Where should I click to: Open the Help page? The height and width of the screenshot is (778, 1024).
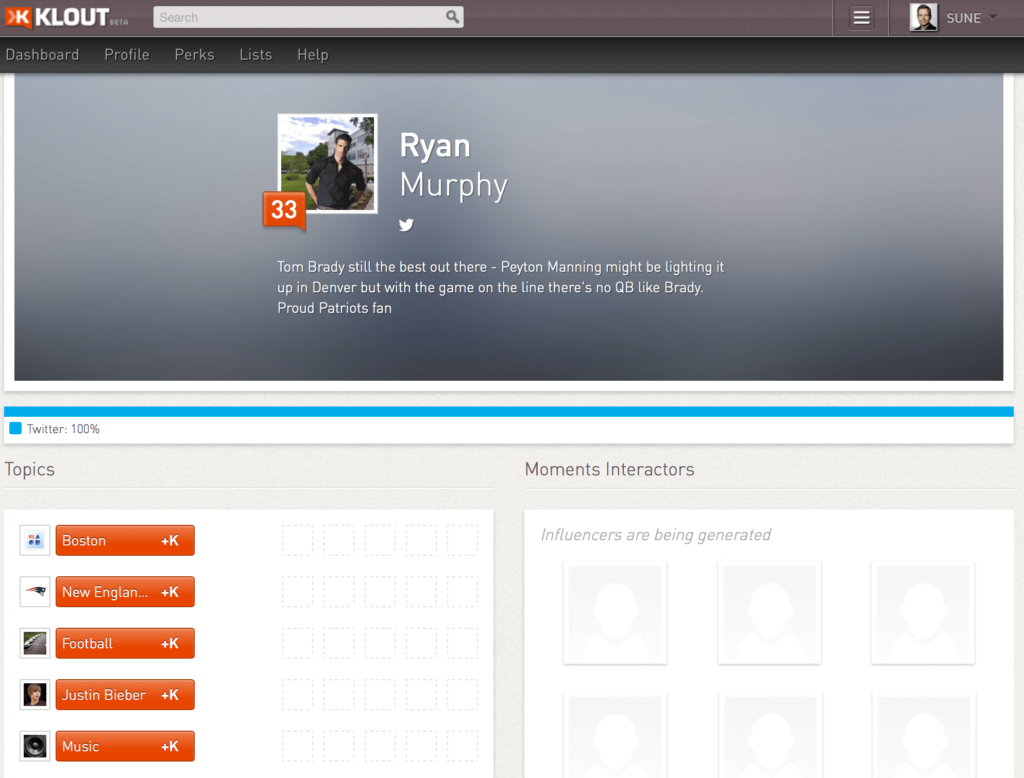point(313,55)
